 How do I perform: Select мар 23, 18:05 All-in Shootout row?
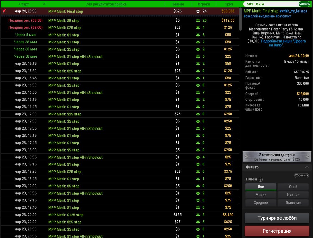pyautogui.click(x=120, y=157)
